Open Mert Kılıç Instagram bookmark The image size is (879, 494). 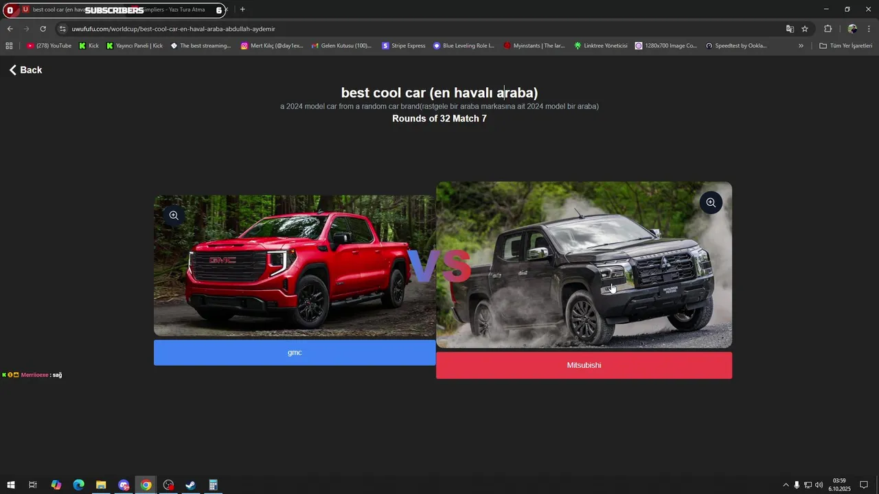pyautogui.click(x=271, y=46)
